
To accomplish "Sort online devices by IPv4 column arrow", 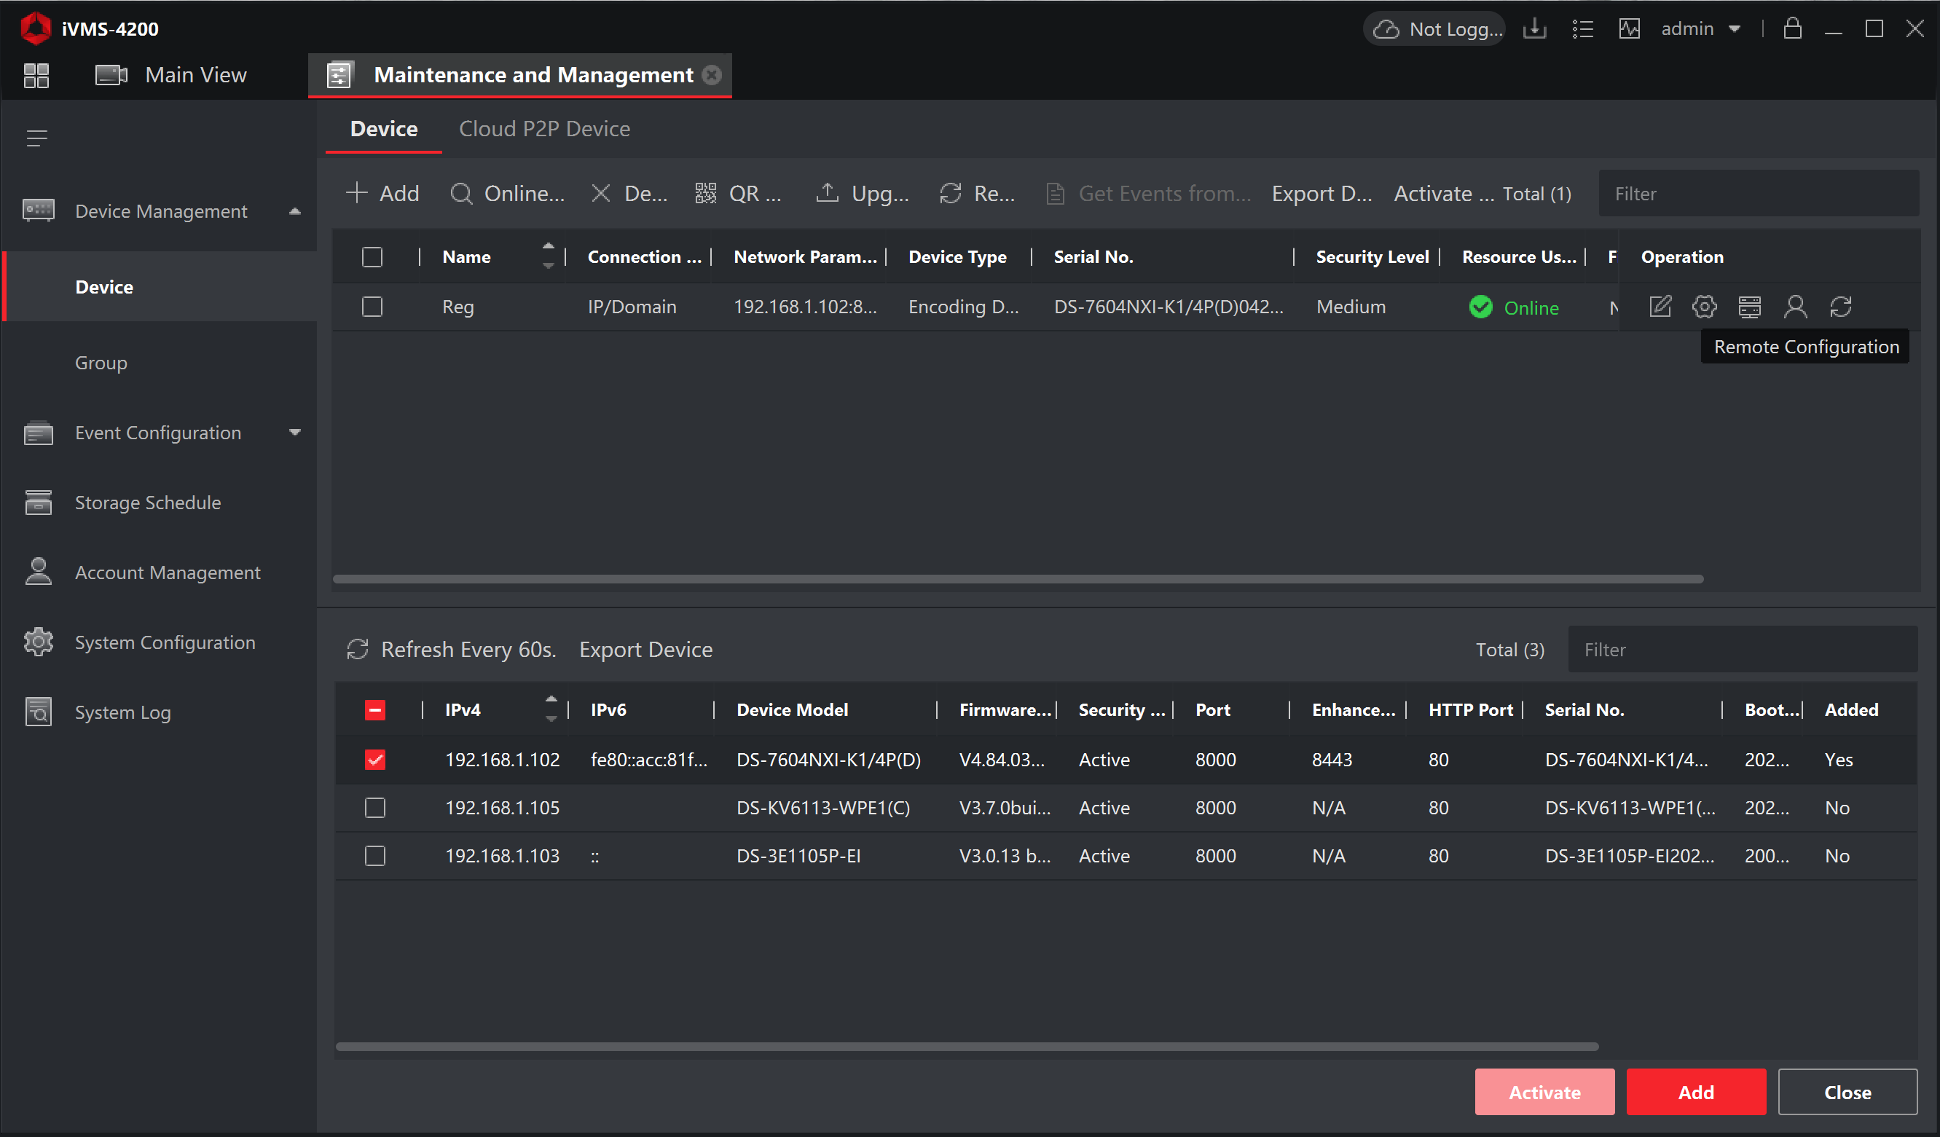I will point(551,709).
